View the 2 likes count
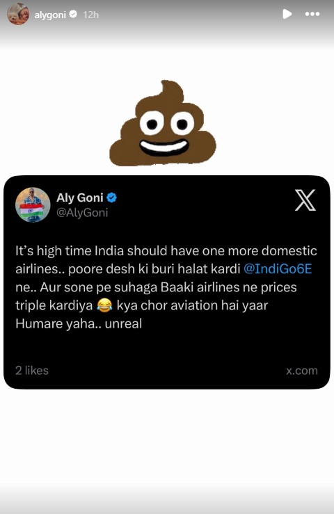Image resolution: width=334 pixels, height=514 pixels. coord(32,371)
